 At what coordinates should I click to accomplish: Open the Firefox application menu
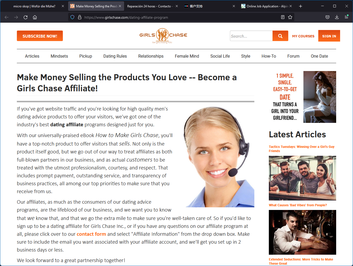tap(346, 17)
